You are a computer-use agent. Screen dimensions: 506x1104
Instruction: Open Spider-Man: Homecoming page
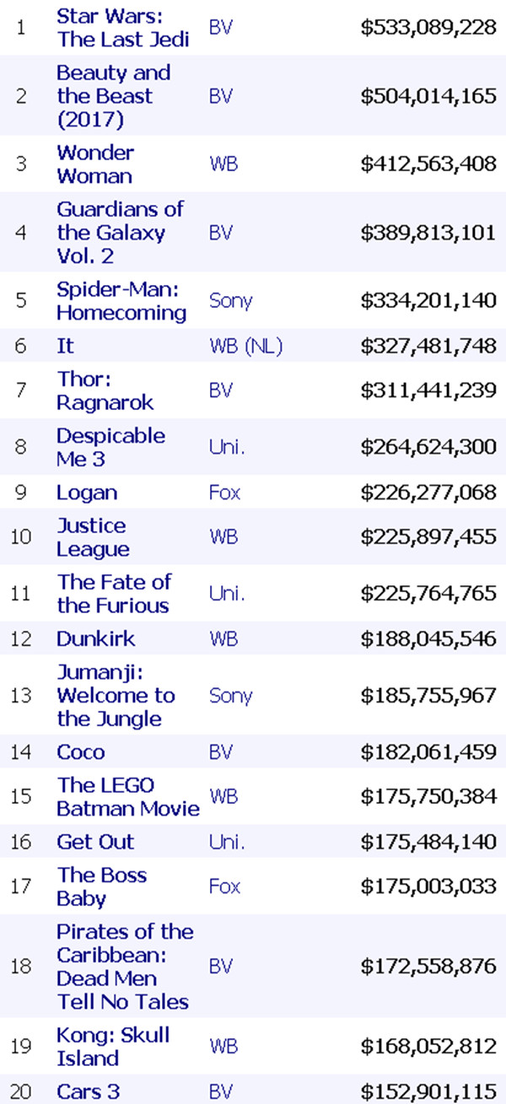121,301
